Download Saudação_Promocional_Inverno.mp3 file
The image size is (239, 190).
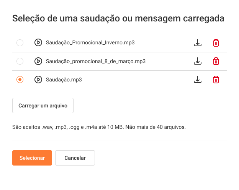197,43
